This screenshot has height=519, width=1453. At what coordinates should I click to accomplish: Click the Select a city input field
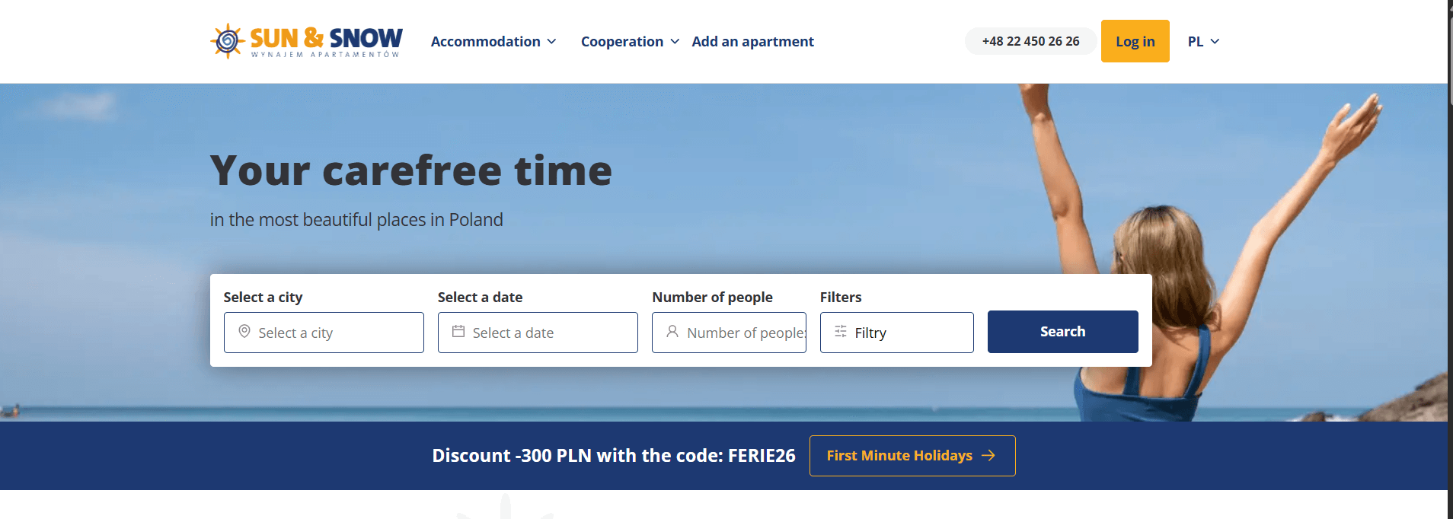[x=324, y=333]
